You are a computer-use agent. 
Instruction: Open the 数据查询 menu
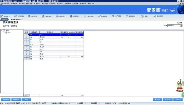pos(14,3)
